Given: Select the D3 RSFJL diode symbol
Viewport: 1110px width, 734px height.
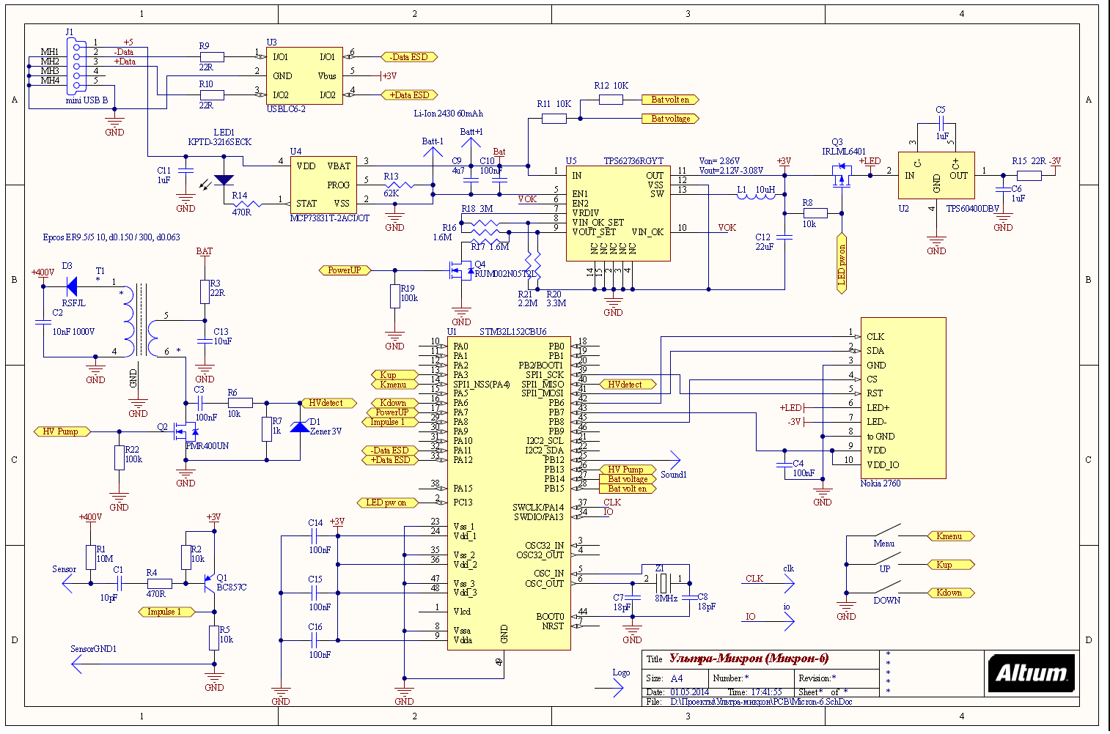Looking at the screenshot, I should (x=72, y=286).
